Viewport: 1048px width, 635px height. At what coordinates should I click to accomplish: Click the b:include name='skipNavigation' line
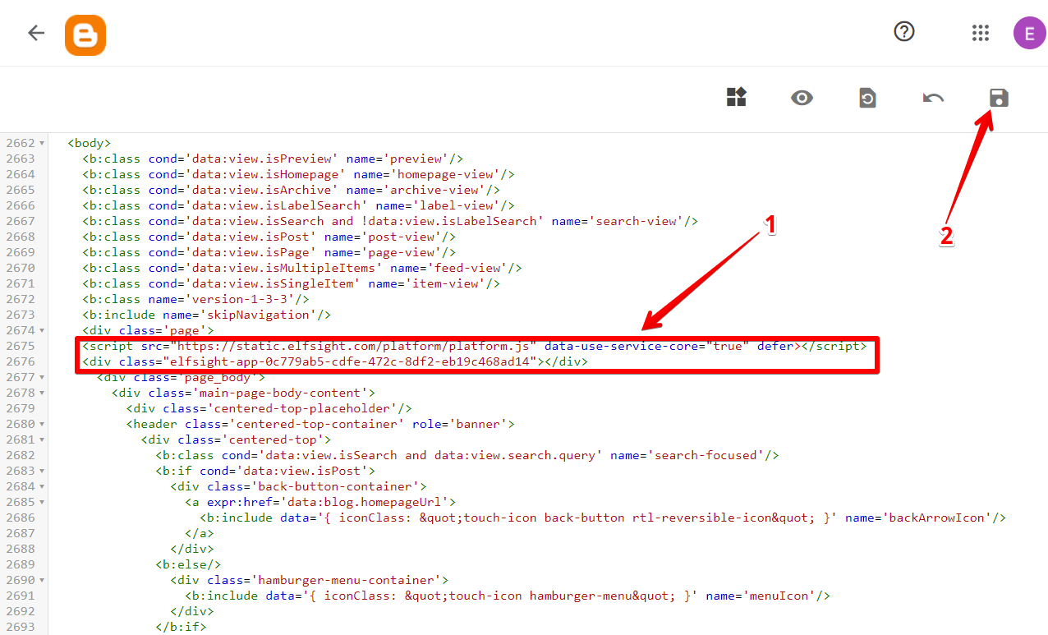[207, 315]
